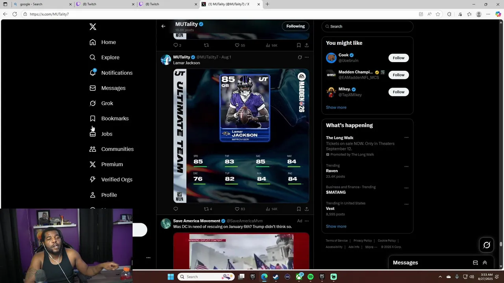Open more options for $MATANG trend

coord(406,188)
